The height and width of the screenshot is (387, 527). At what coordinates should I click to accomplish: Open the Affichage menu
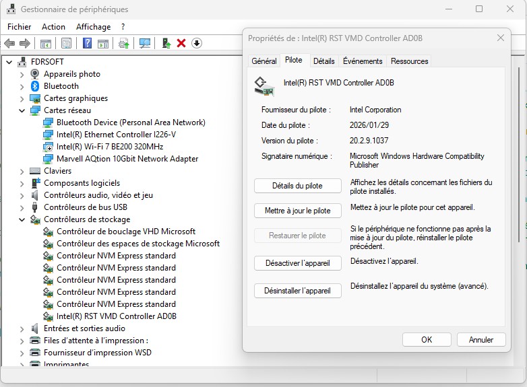click(x=93, y=27)
